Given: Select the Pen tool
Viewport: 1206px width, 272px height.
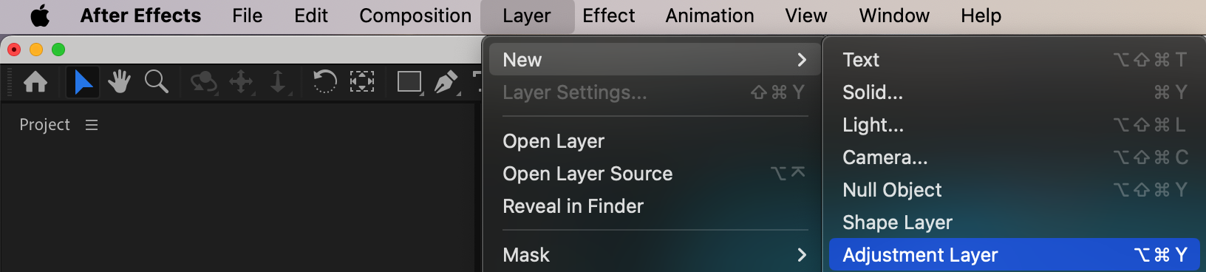Looking at the screenshot, I should coord(446,82).
